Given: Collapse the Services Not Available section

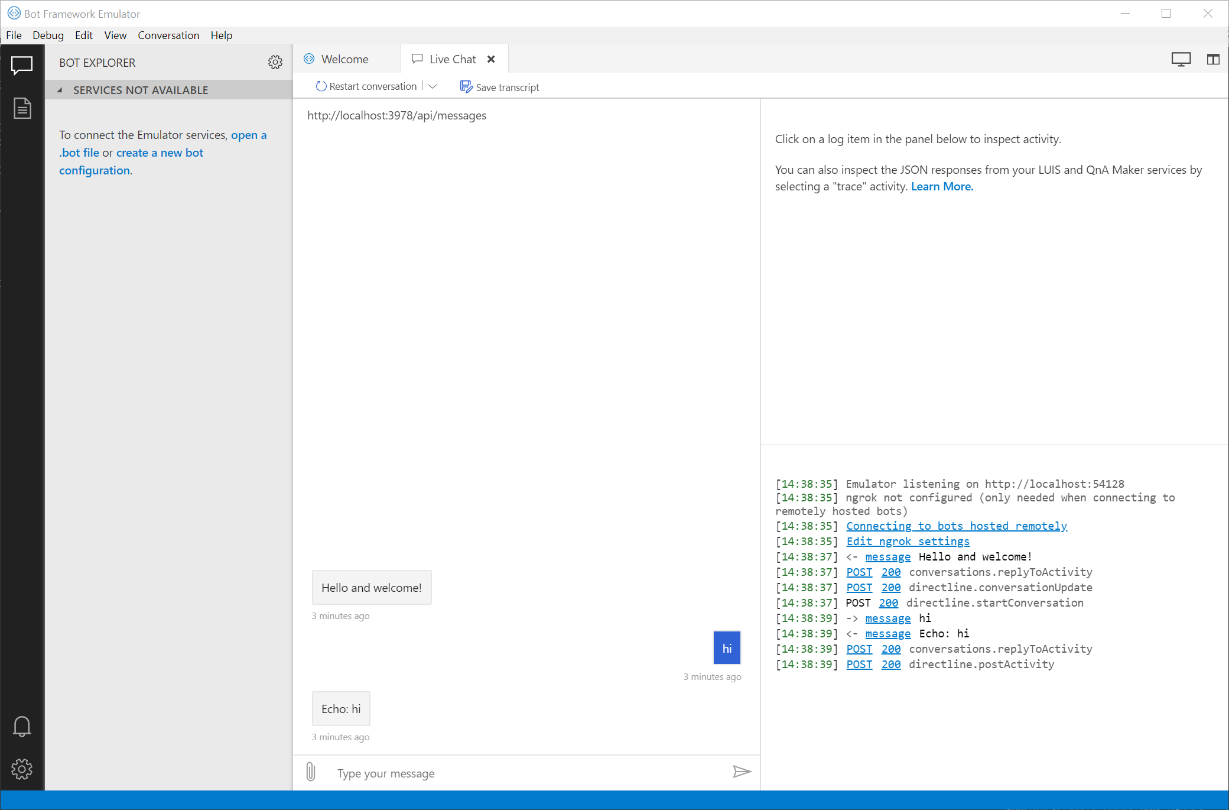Looking at the screenshot, I should pos(60,90).
